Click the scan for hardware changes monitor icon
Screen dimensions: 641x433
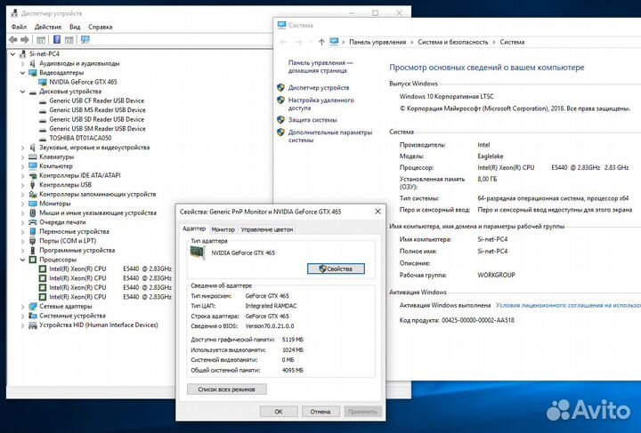pos(85,40)
